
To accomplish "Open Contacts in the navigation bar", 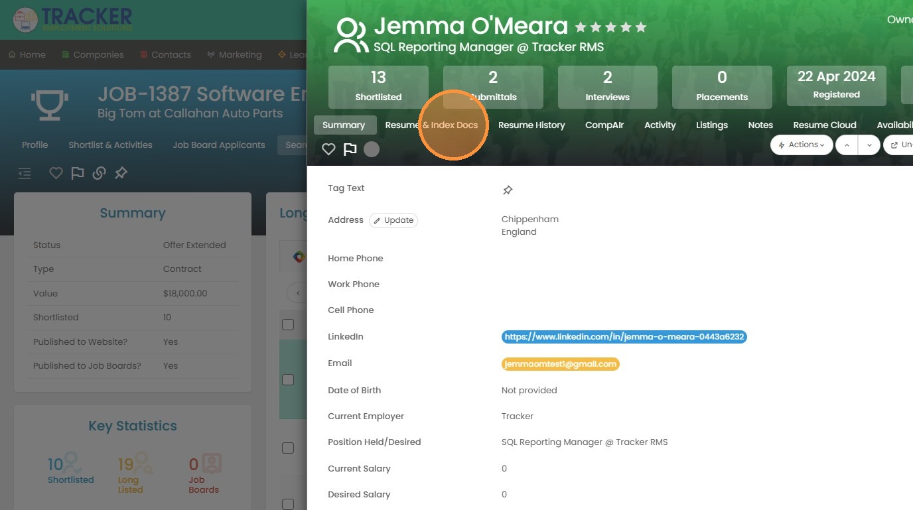I will 166,54.
